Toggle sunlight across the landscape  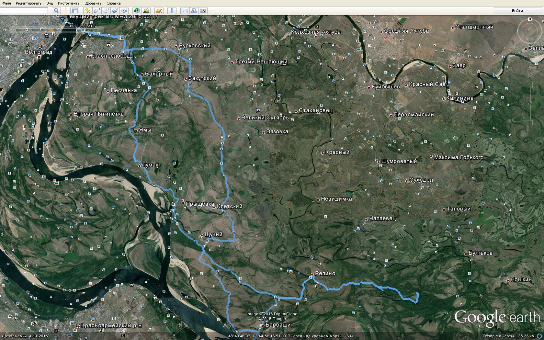point(146,11)
